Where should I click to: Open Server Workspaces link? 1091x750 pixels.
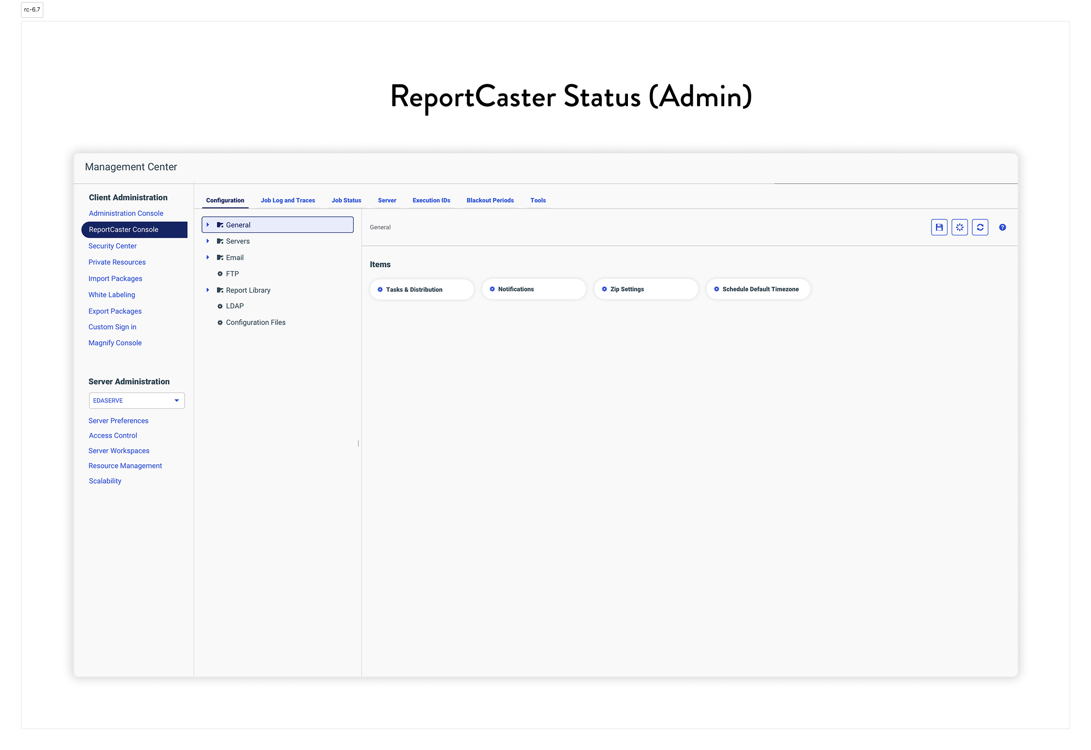pos(119,451)
